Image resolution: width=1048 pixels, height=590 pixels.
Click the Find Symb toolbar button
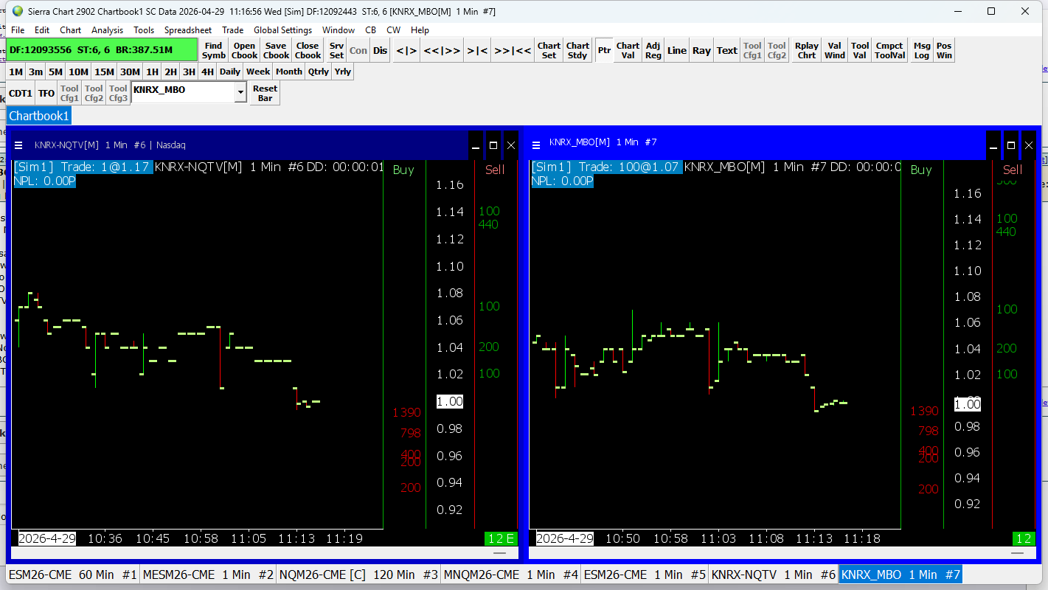click(x=214, y=50)
